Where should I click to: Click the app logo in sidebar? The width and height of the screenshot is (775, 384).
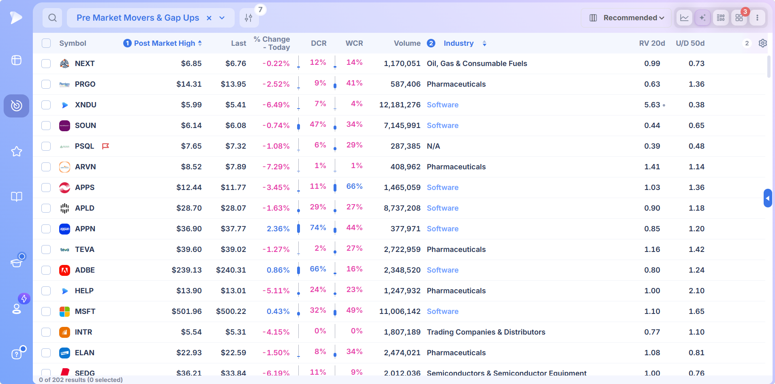(16, 17)
